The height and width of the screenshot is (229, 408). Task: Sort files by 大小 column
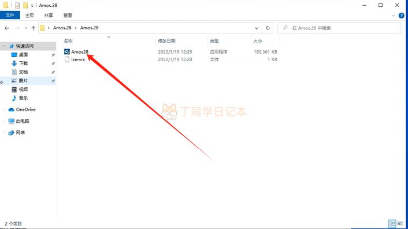coord(258,41)
